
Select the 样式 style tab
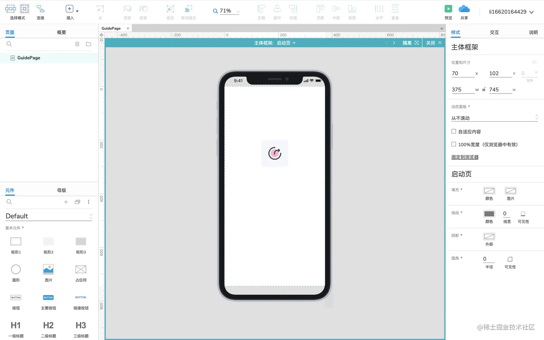(x=455, y=32)
